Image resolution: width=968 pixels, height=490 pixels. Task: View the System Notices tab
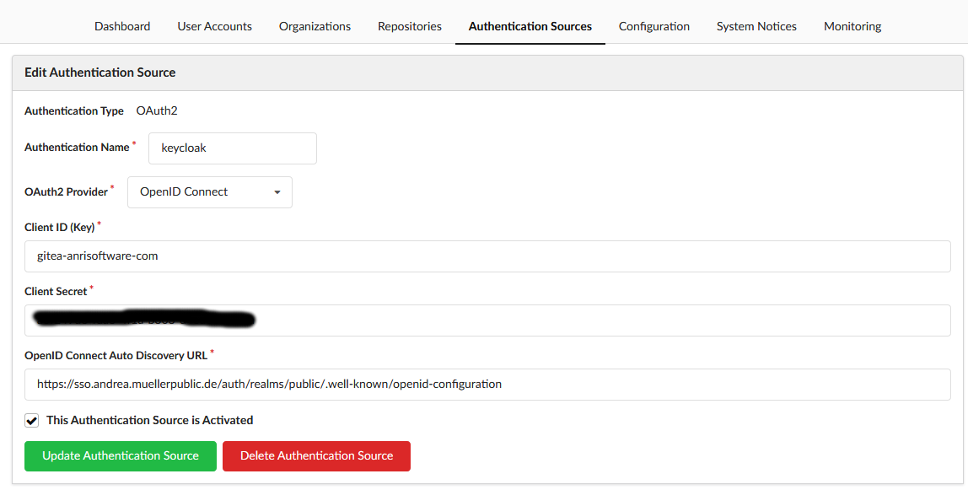757,26
